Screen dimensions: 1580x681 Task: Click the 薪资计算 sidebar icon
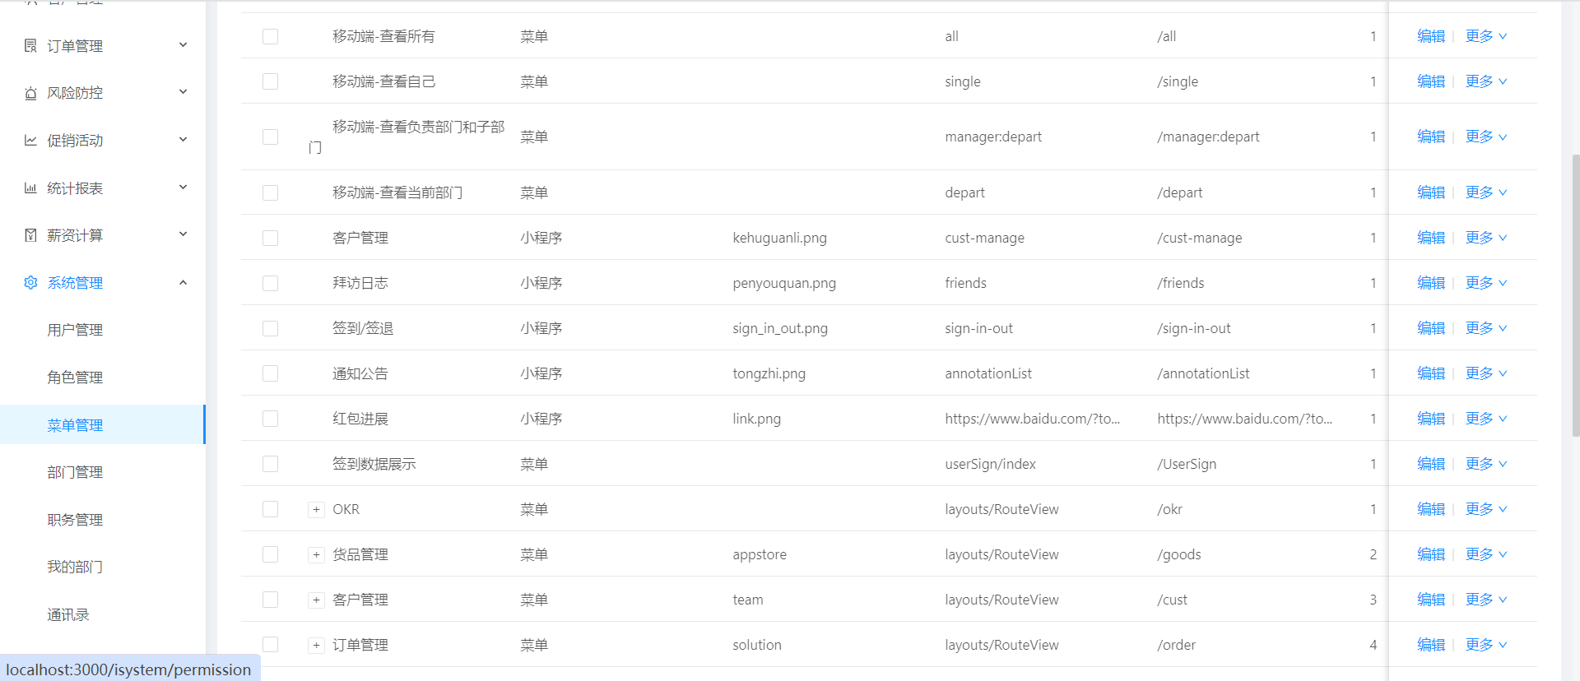(30, 235)
